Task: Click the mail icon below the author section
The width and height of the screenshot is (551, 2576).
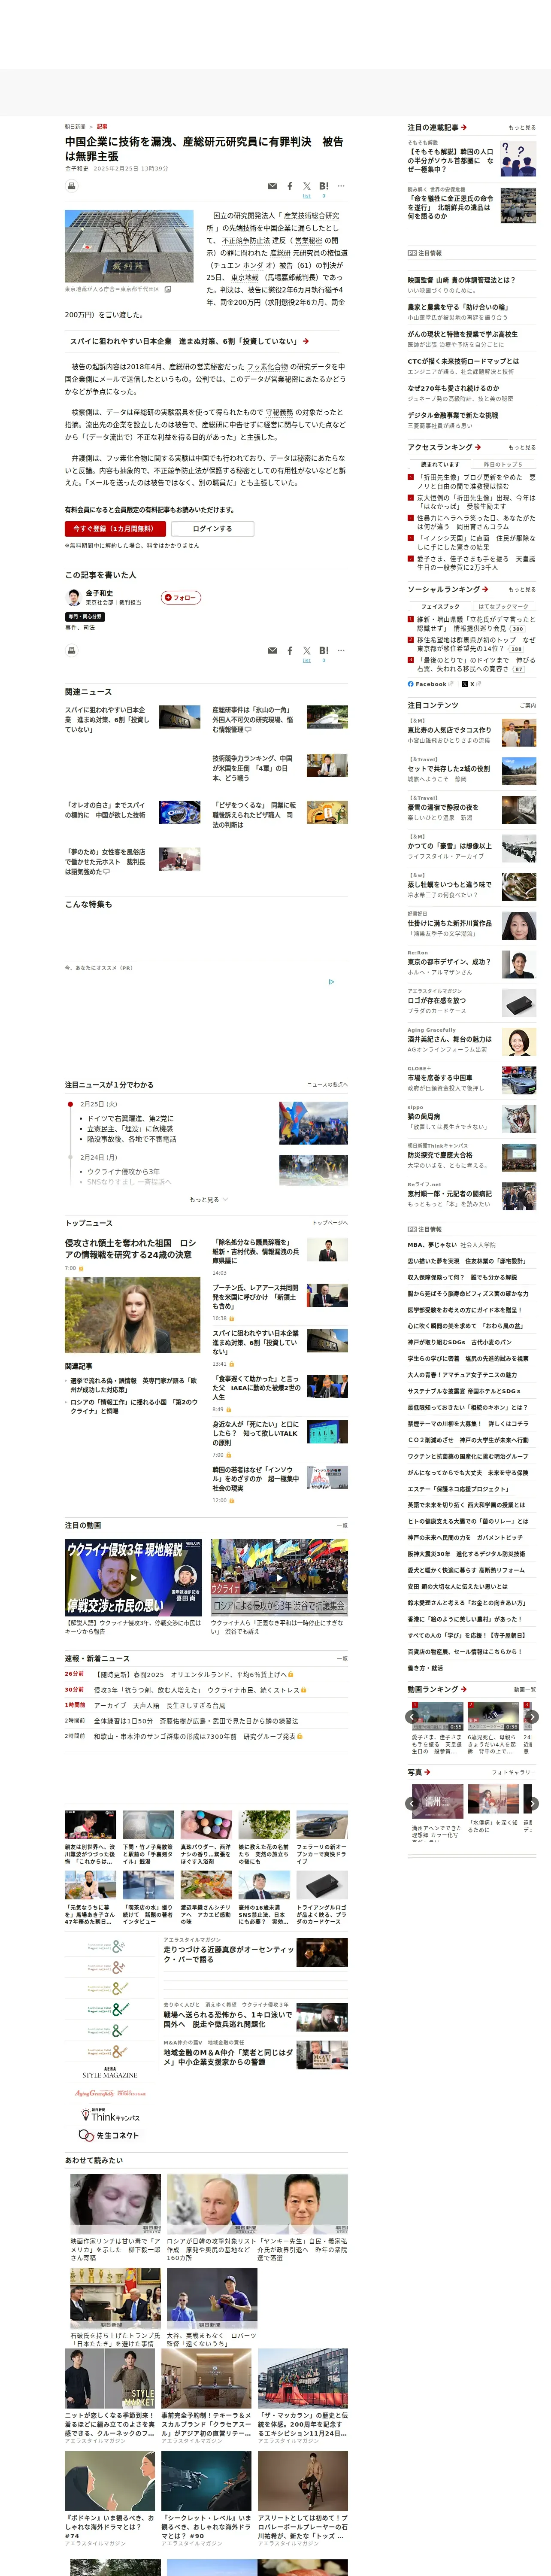Action: 273,650
